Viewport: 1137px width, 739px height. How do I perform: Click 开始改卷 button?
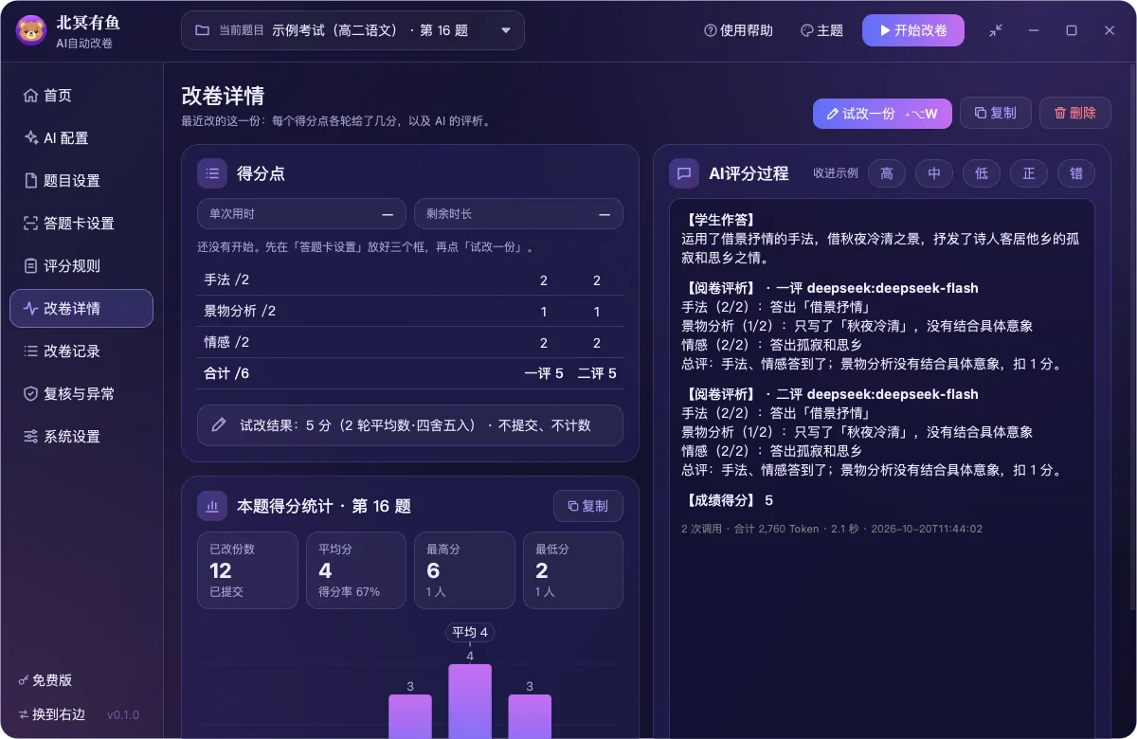pos(913,30)
